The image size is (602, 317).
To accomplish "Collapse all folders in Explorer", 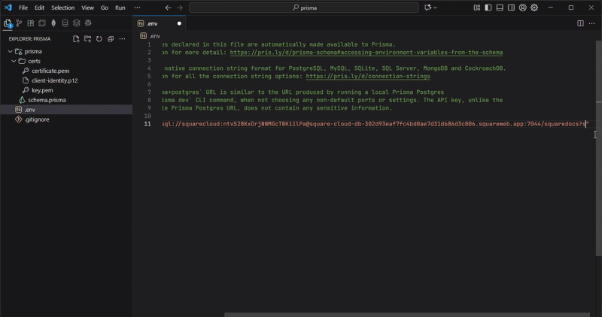I will [x=110, y=39].
